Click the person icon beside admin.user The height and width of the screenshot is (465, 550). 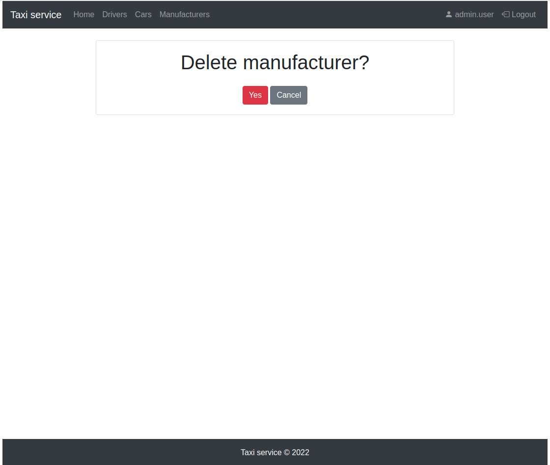click(448, 14)
